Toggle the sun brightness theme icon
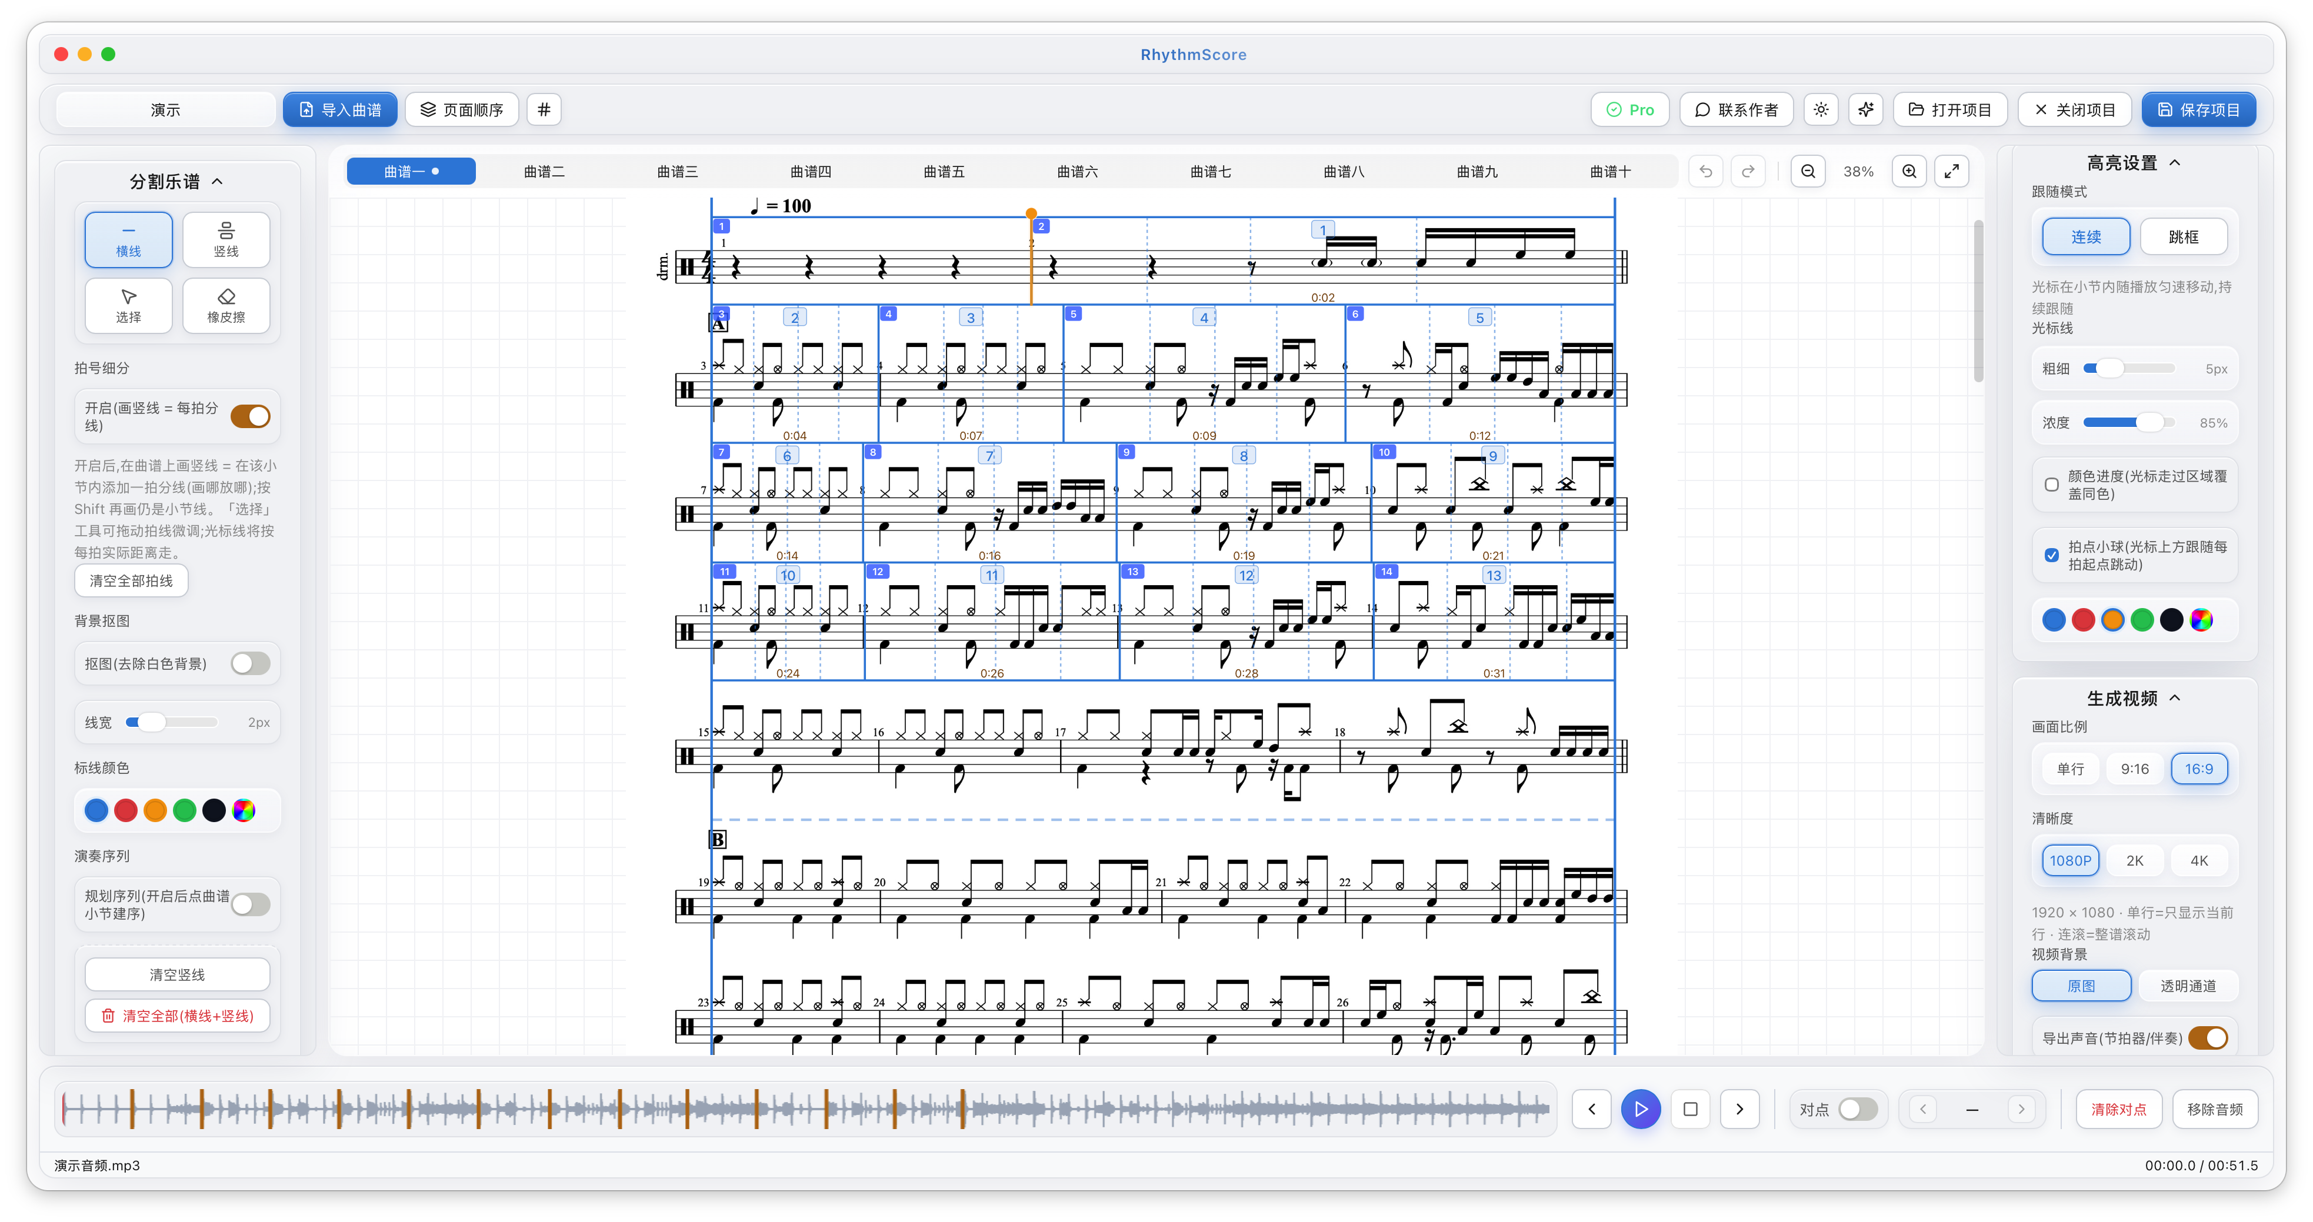 1821,109
